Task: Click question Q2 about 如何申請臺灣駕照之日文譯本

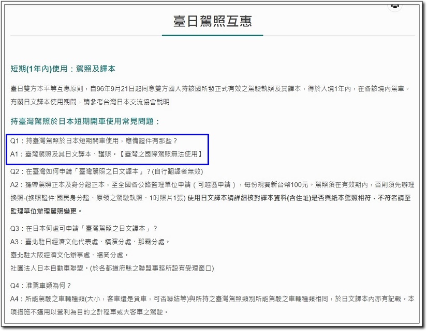Action: [107, 171]
